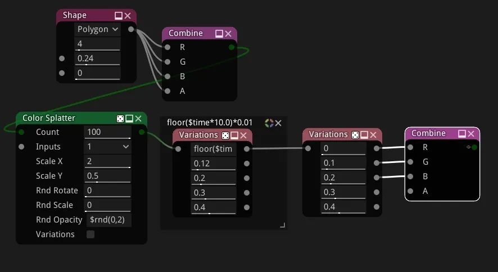The height and width of the screenshot is (272, 498).
Task: Click the upper Combine green output port
Action: [x=232, y=47]
